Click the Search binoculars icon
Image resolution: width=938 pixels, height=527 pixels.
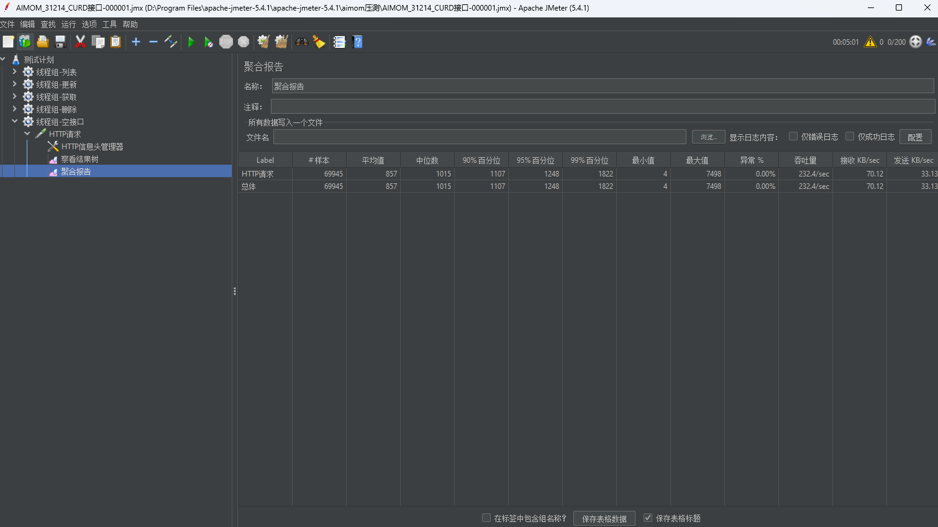302,42
